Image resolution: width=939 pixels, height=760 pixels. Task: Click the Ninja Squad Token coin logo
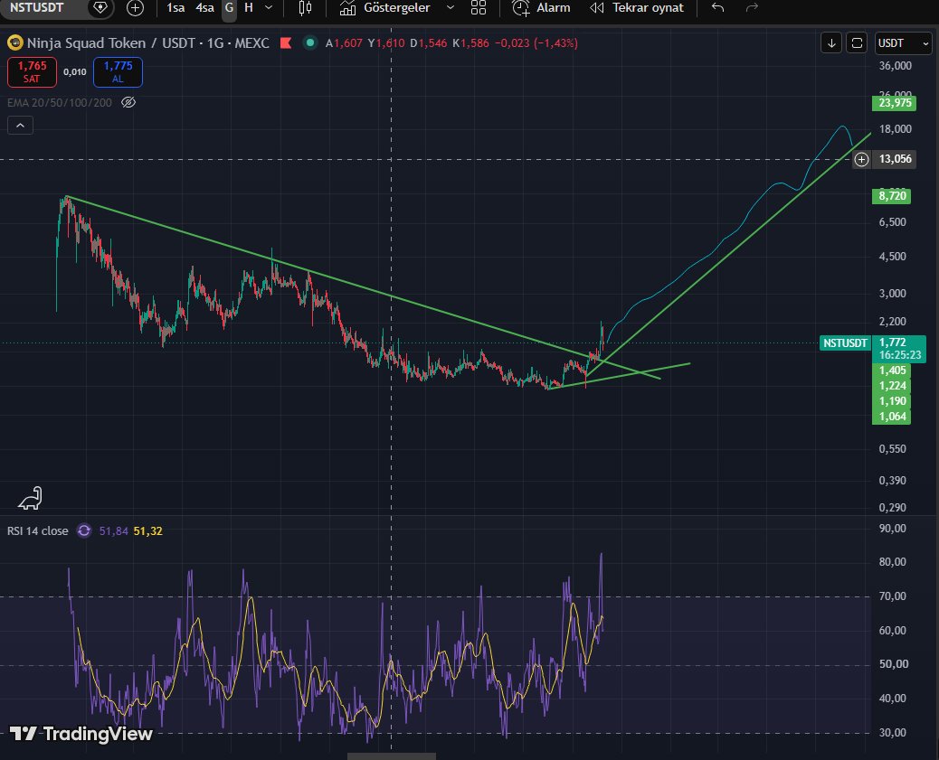click(x=15, y=43)
